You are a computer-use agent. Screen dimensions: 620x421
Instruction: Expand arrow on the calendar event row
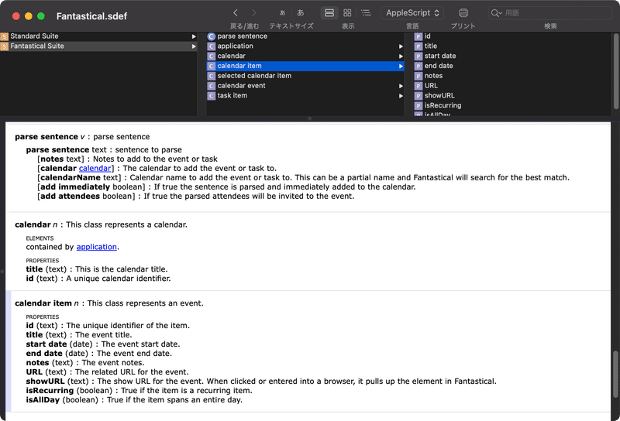click(401, 86)
